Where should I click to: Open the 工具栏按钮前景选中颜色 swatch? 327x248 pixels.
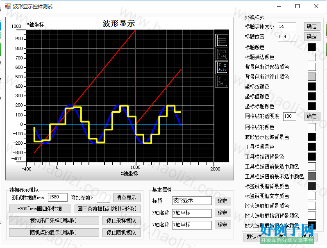pos(312,166)
